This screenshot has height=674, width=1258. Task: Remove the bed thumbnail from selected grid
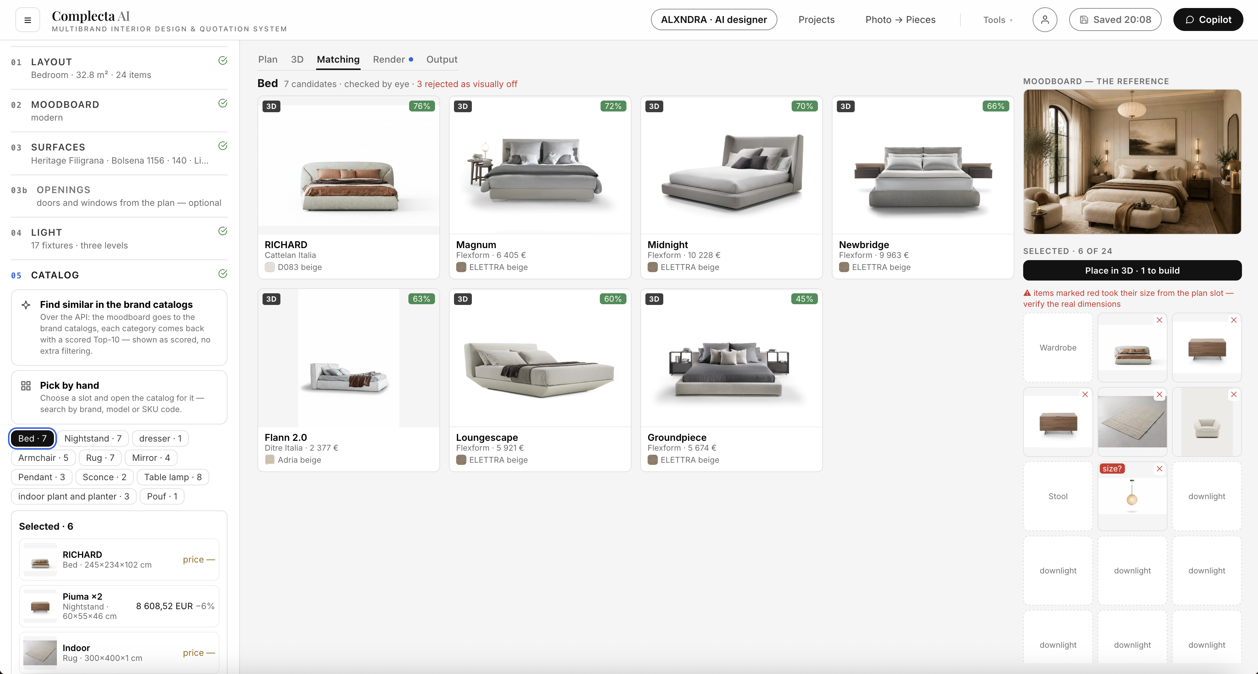click(x=1159, y=320)
